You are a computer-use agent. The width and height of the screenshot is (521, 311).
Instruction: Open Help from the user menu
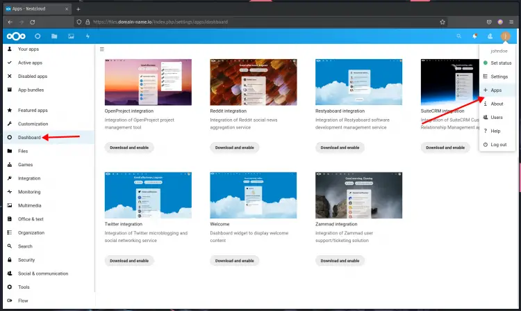click(497, 131)
